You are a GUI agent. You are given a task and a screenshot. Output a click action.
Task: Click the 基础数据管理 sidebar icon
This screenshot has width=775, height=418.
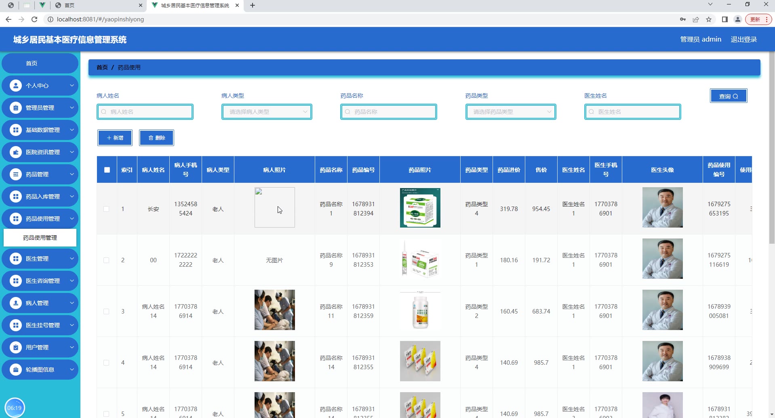tap(16, 130)
